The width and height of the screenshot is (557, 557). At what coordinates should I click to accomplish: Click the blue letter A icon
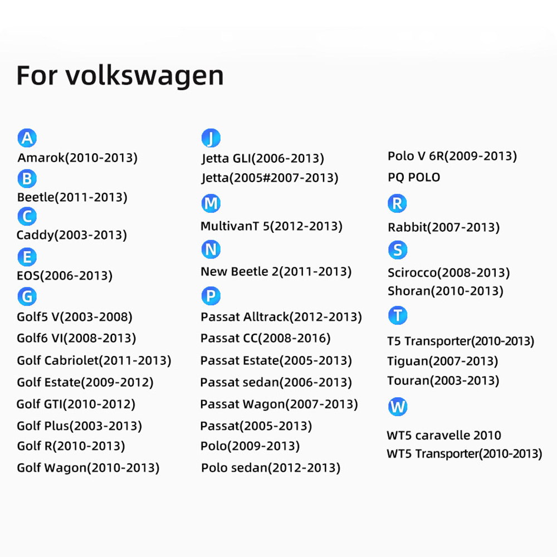[27, 138]
